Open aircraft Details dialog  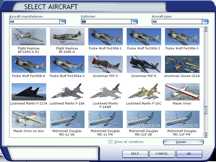pyautogui.click(x=183, y=142)
